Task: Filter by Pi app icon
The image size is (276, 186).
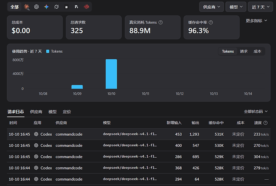Action: tap(76, 7)
